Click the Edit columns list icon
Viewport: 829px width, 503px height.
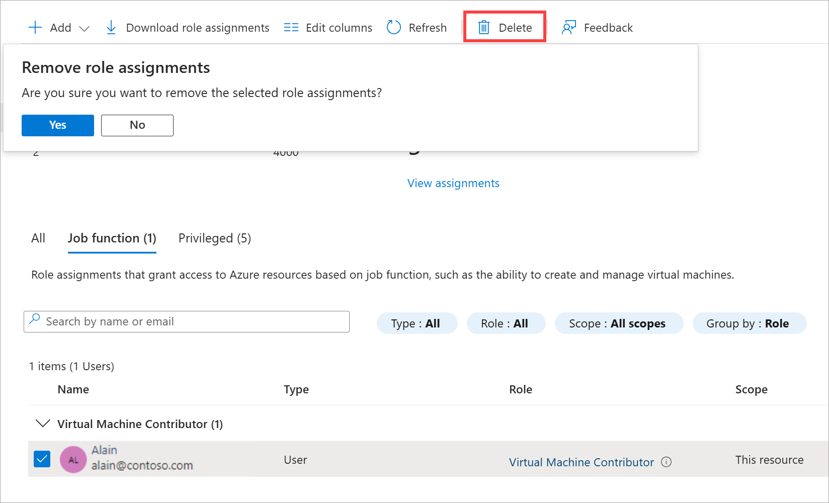point(291,27)
